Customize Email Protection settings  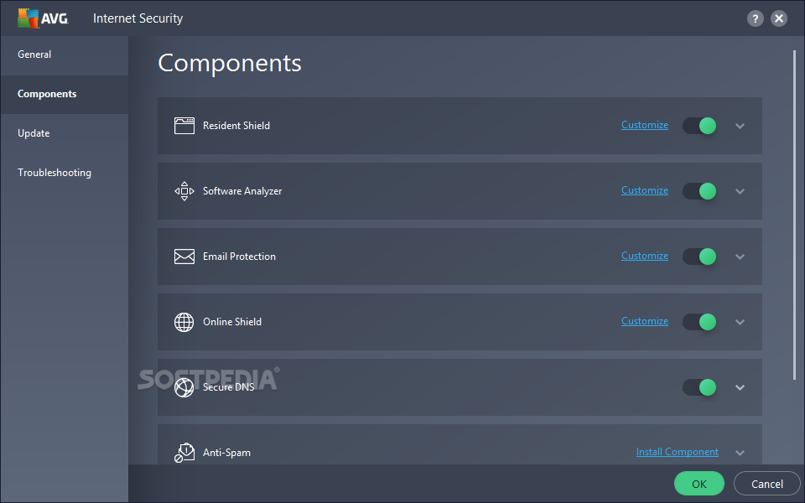[x=645, y=256]
